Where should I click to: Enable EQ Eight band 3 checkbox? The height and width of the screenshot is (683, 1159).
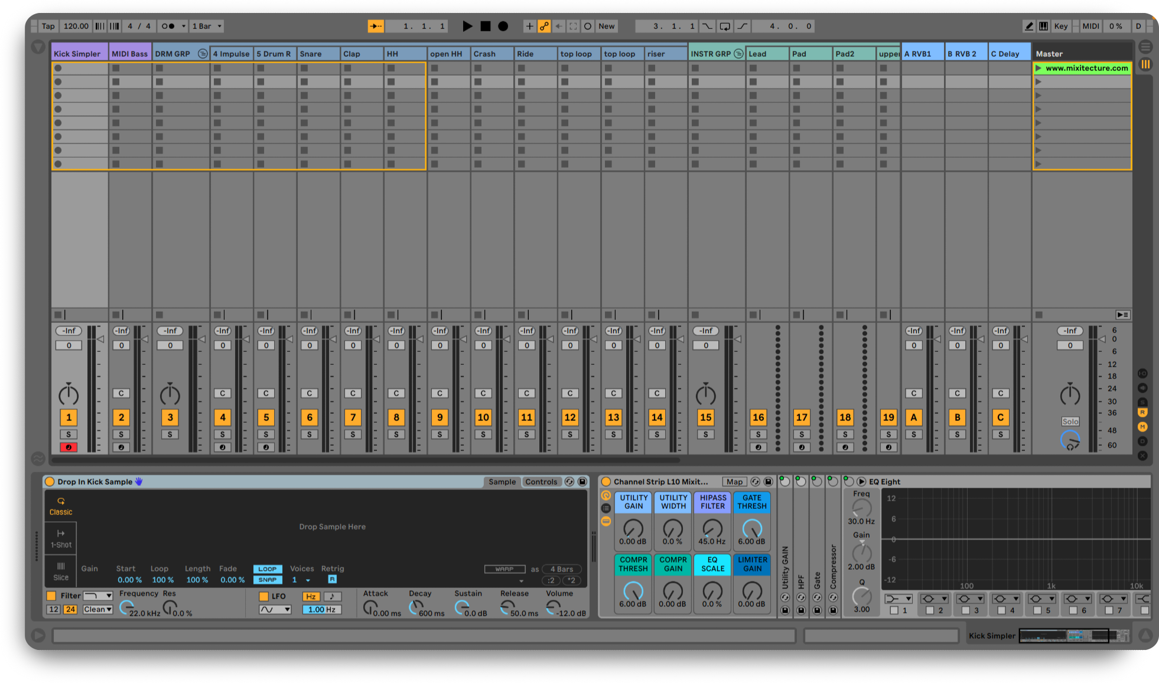click(965, 610)
